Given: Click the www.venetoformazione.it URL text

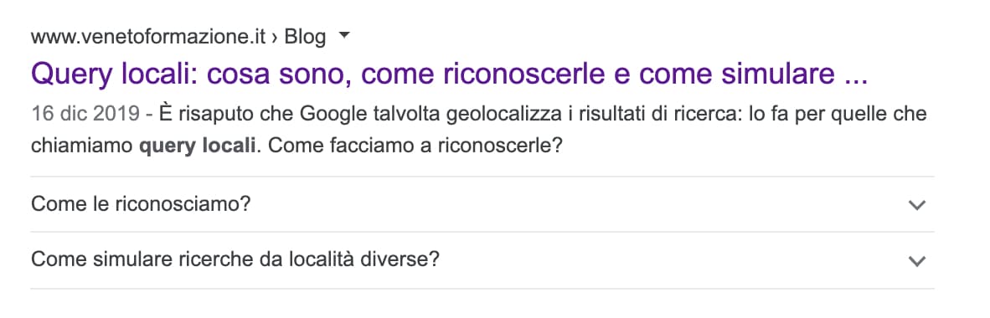Looking at the screenshot, I should point(147,37).
